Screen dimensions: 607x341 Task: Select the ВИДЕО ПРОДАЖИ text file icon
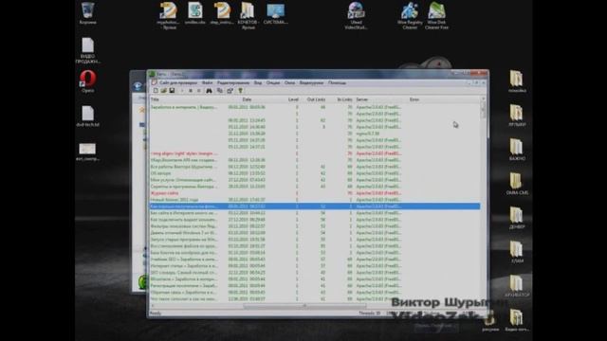pyautogui.click(x=88, y=50)
